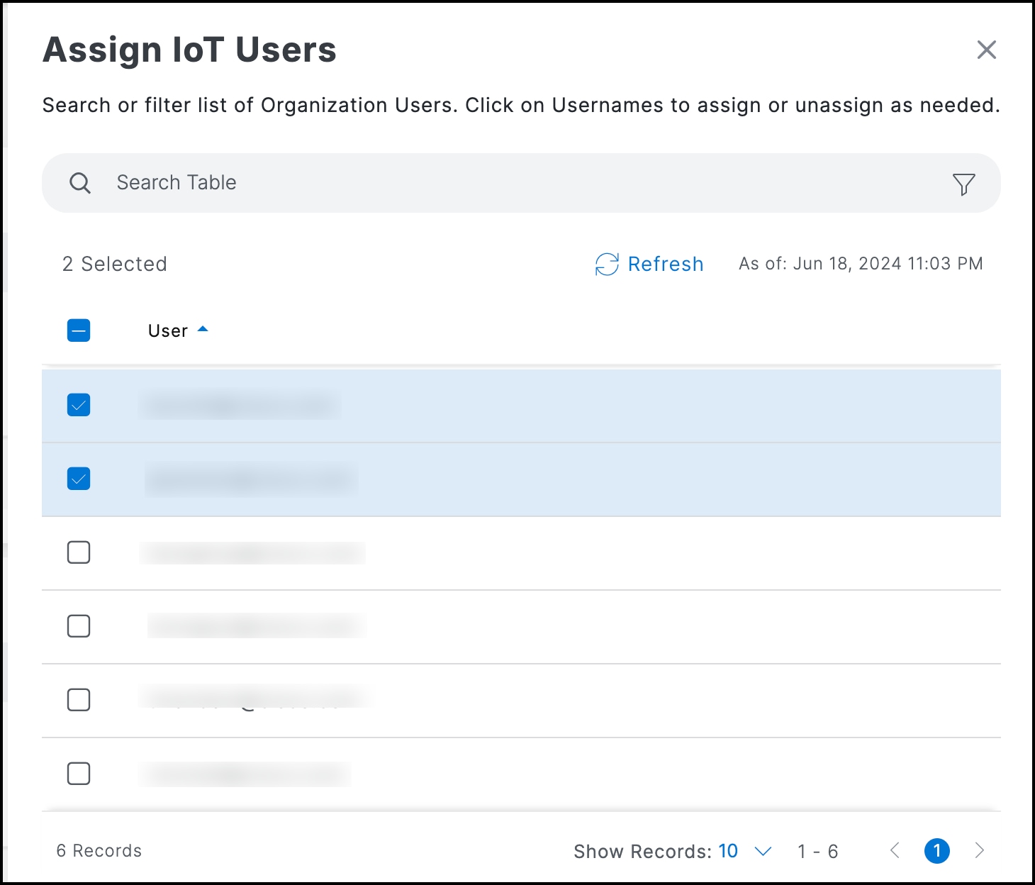Click the blurred username in the first row

click(240, 406)
